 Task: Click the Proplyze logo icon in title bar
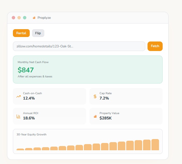pyautogui.click(x=34, y=18)
